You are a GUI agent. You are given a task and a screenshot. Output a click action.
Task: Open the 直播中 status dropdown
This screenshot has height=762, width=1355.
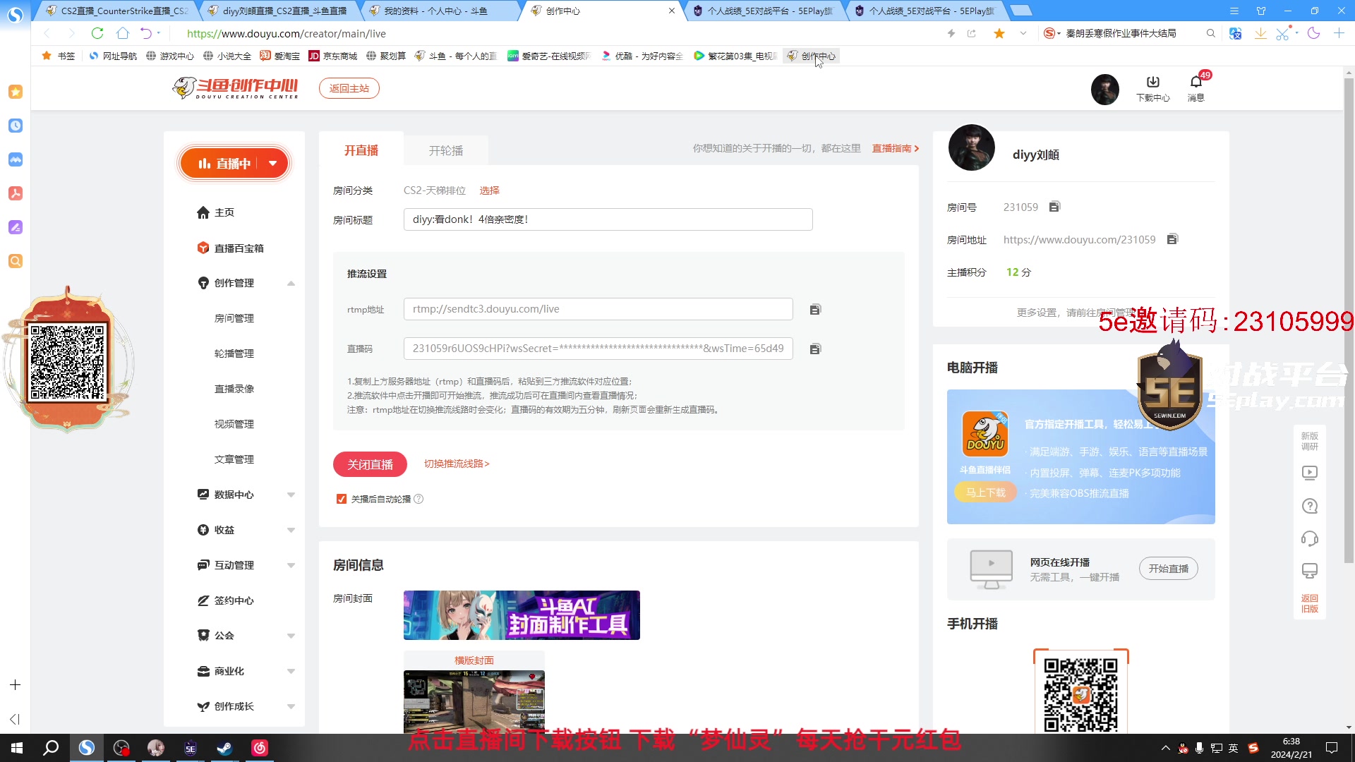274,163
